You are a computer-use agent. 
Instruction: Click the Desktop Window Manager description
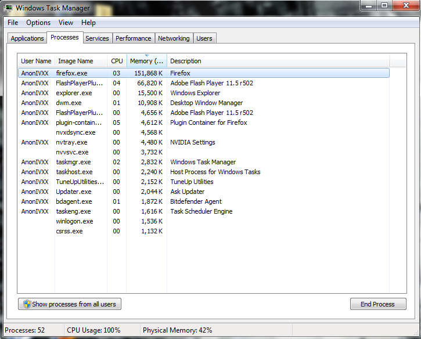207,103
